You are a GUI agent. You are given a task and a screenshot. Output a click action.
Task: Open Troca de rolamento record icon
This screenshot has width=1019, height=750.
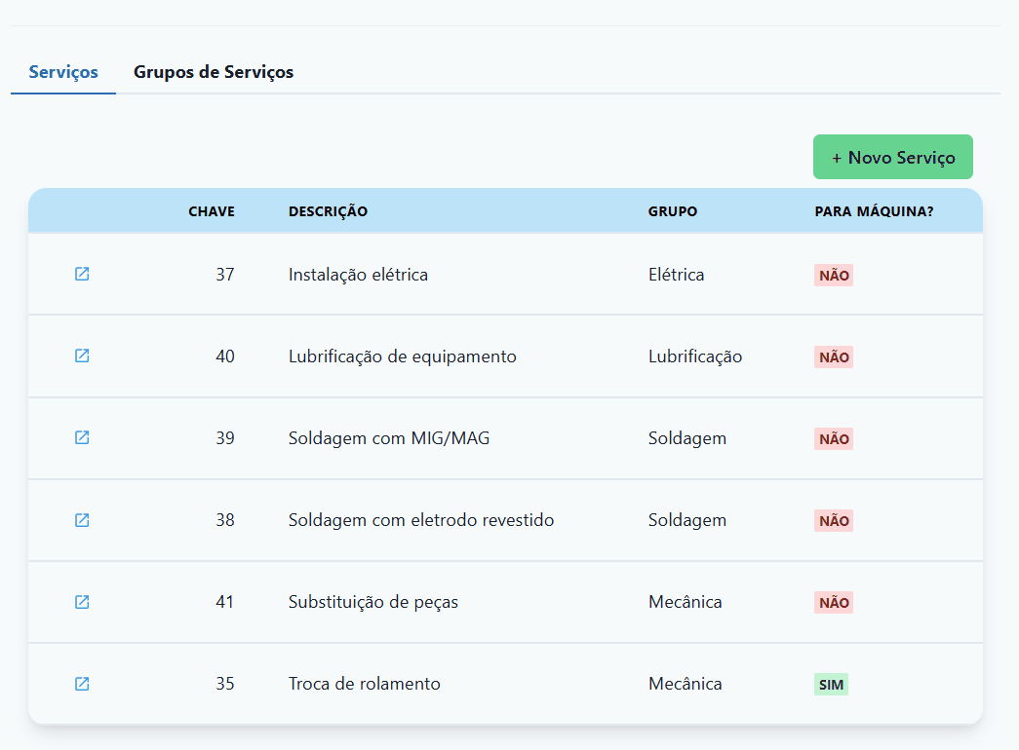click(82, 684)
